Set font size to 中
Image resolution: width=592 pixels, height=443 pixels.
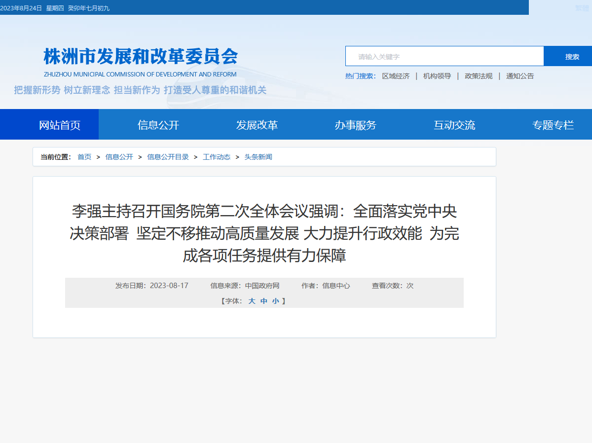263,300
